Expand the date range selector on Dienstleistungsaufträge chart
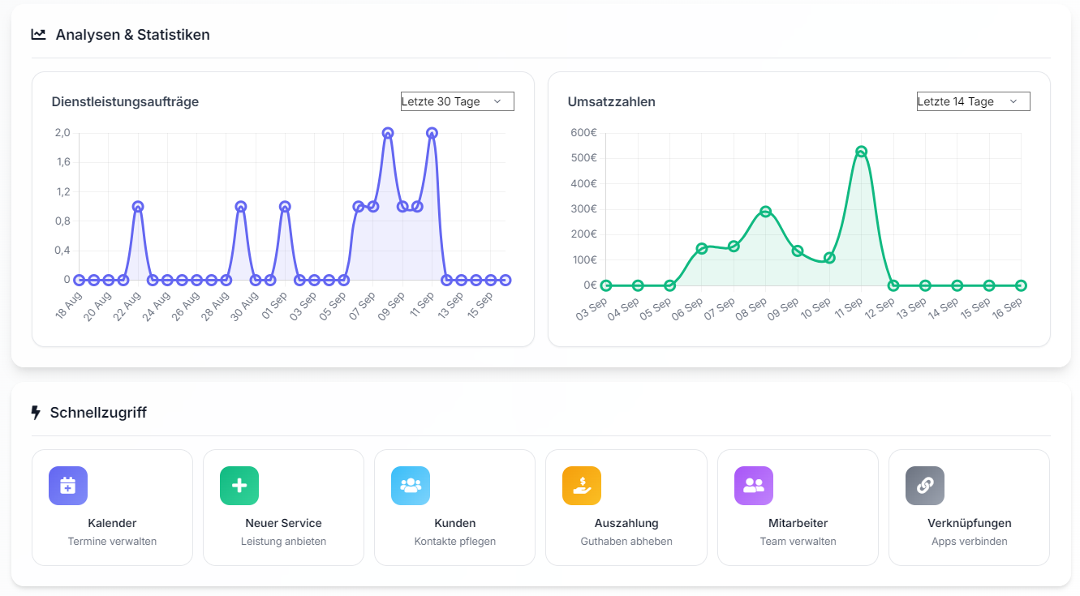Screen dimensions: 1080x596 456,101
